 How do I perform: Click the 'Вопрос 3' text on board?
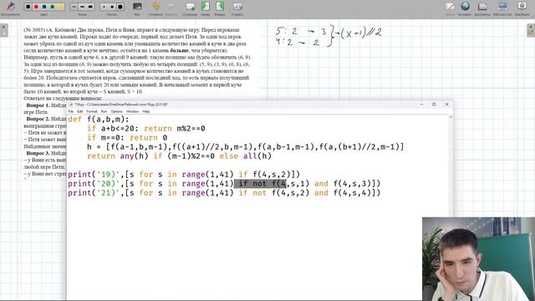pos(38,153)
